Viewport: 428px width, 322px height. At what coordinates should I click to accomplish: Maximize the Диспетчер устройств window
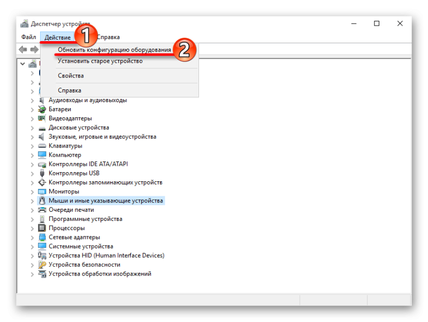(x=377, y=24)
